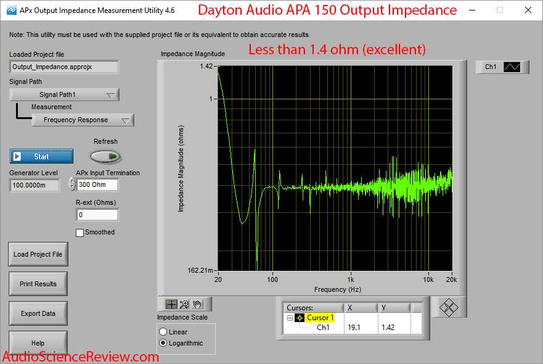This screenshot has height=364, width=543.
Task: Click the Cursor 1 label
Action: click(320, 318)
